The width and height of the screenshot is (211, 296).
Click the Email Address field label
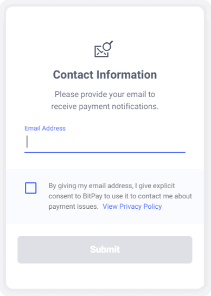coord(45,128)
